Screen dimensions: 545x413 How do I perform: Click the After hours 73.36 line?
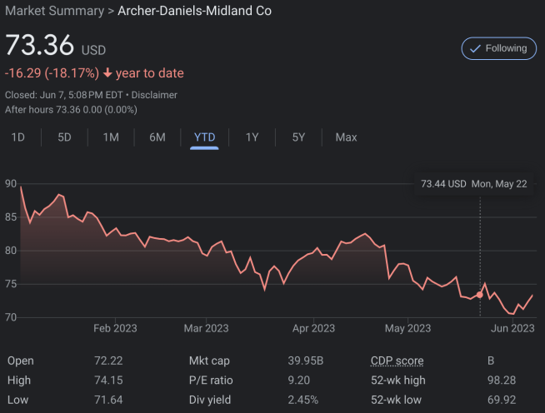[x=71, y=110]
